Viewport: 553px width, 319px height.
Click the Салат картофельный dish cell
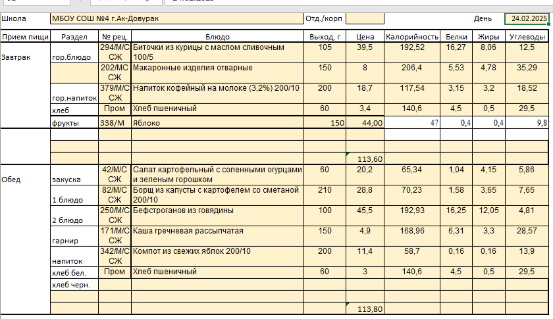pos(217,174)
